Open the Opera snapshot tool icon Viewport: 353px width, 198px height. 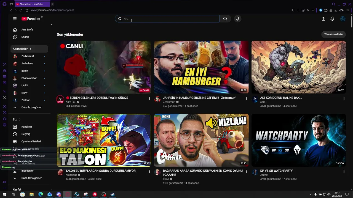point(298,10)
